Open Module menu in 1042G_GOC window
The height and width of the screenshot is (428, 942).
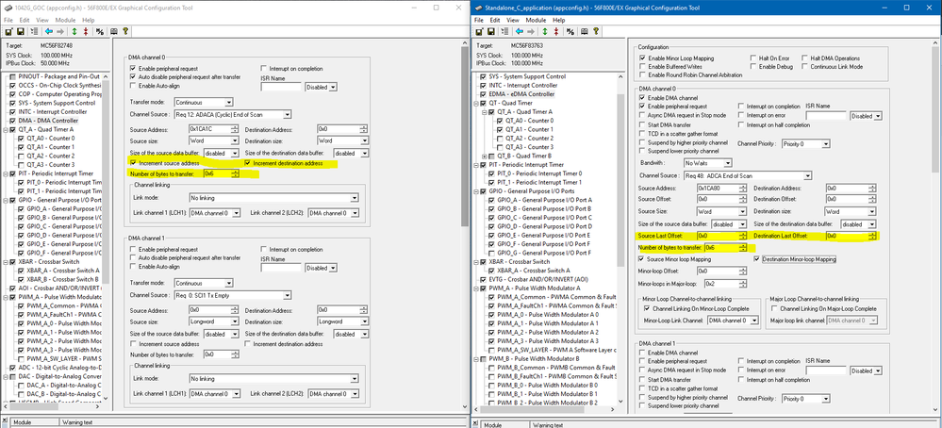coord(65,20)
